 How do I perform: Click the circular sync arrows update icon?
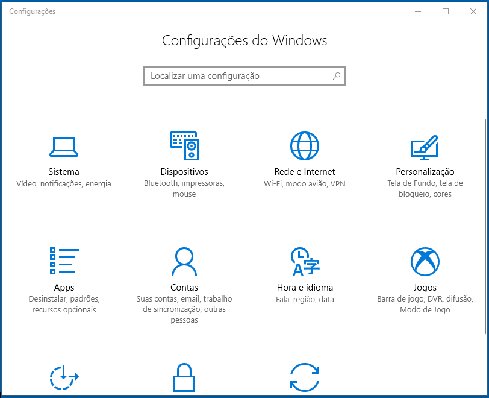tap(305, 377)
